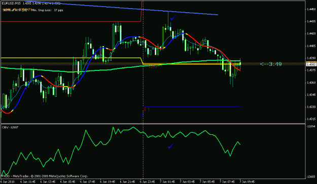Click the red 'S 1' support level label
Viewport: 317px width, 184px height.
tap(147, 109)
